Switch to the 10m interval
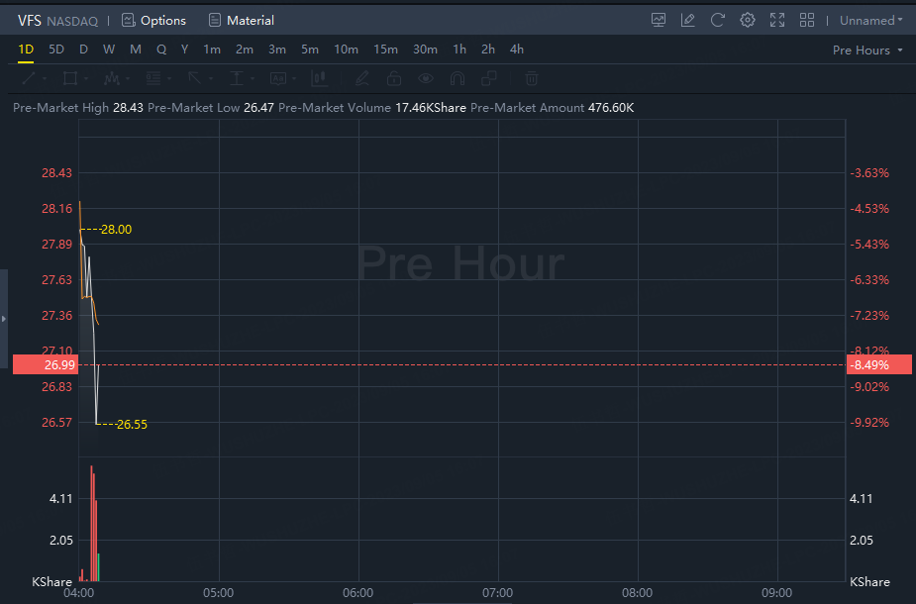916x604 pixels. click(x=346, y=50)
